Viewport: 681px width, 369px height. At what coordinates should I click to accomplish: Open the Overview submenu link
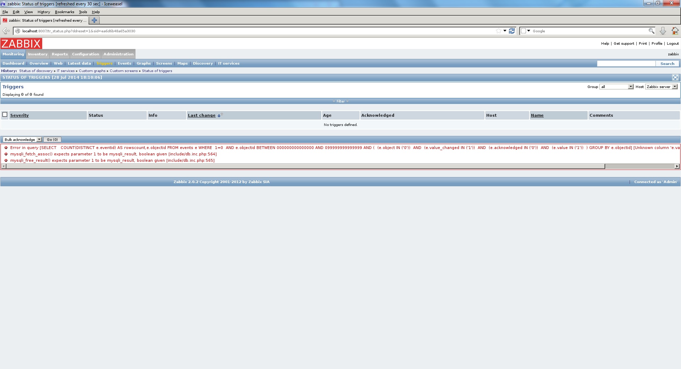[39, 64]
